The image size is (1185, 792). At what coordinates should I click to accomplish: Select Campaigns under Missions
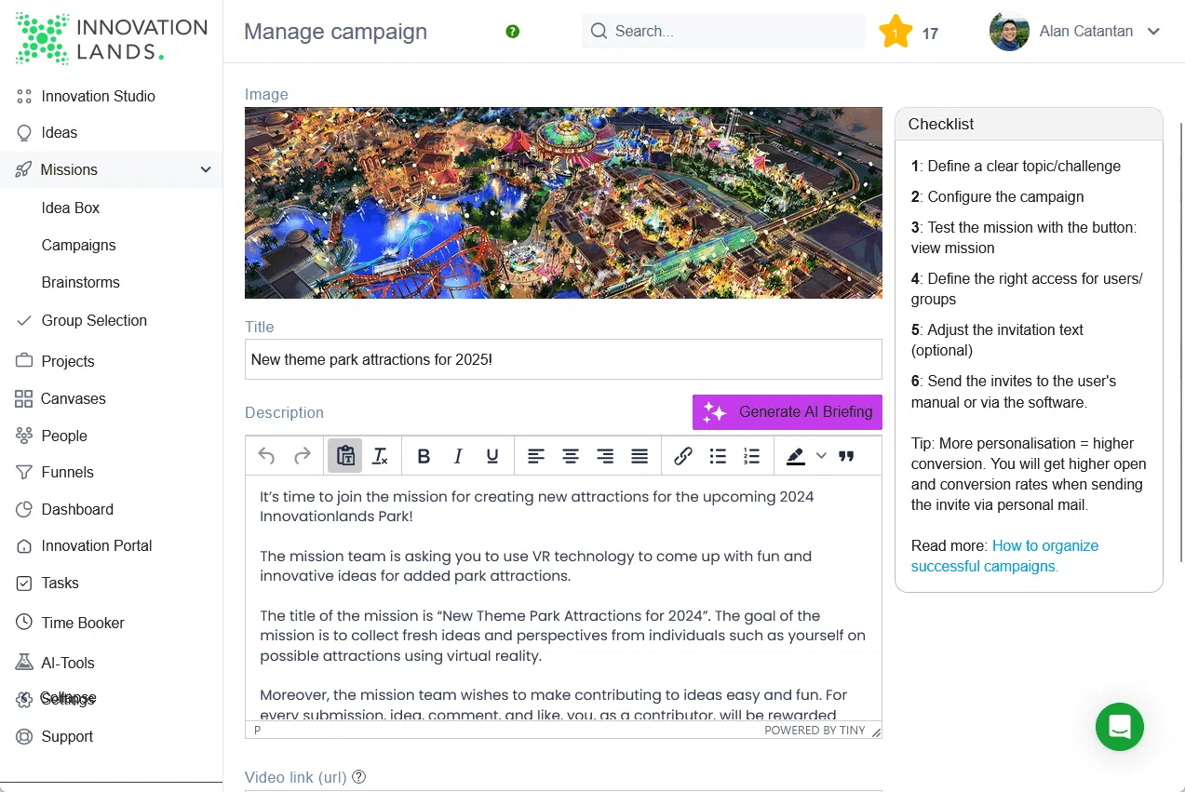click(x=79, y=246)
